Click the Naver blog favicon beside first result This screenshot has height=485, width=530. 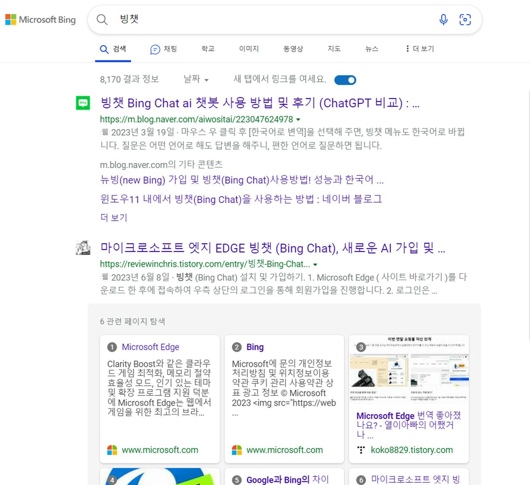(83, 103)
